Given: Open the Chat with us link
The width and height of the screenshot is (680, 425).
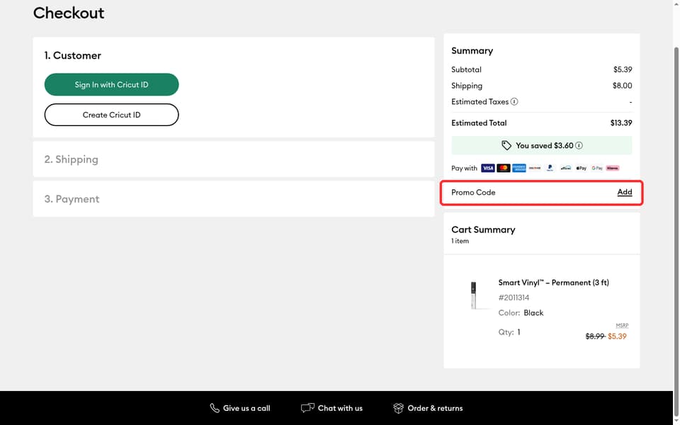Looking at the screenshot, I should tap(340, 408).
